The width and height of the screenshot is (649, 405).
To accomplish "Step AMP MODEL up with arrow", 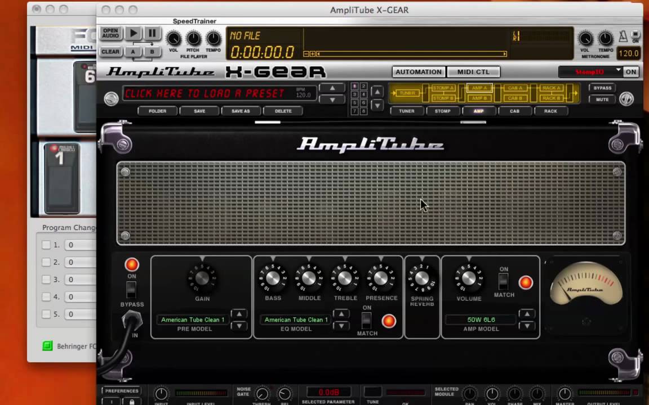I will pyautogui.click(x=527, y=314).
